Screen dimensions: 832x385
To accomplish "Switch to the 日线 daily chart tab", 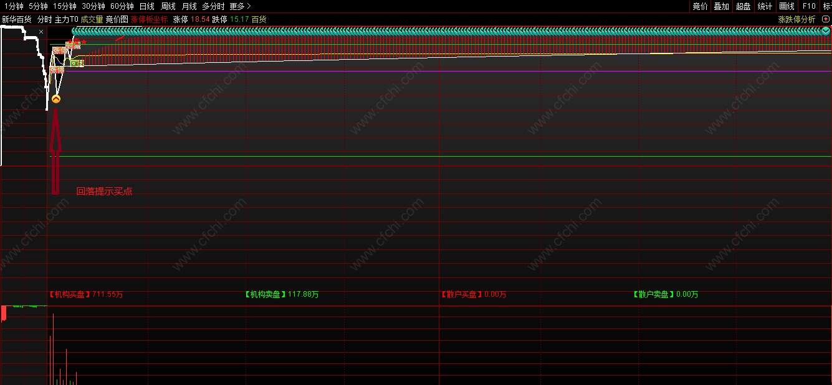I will pos(147,6).
